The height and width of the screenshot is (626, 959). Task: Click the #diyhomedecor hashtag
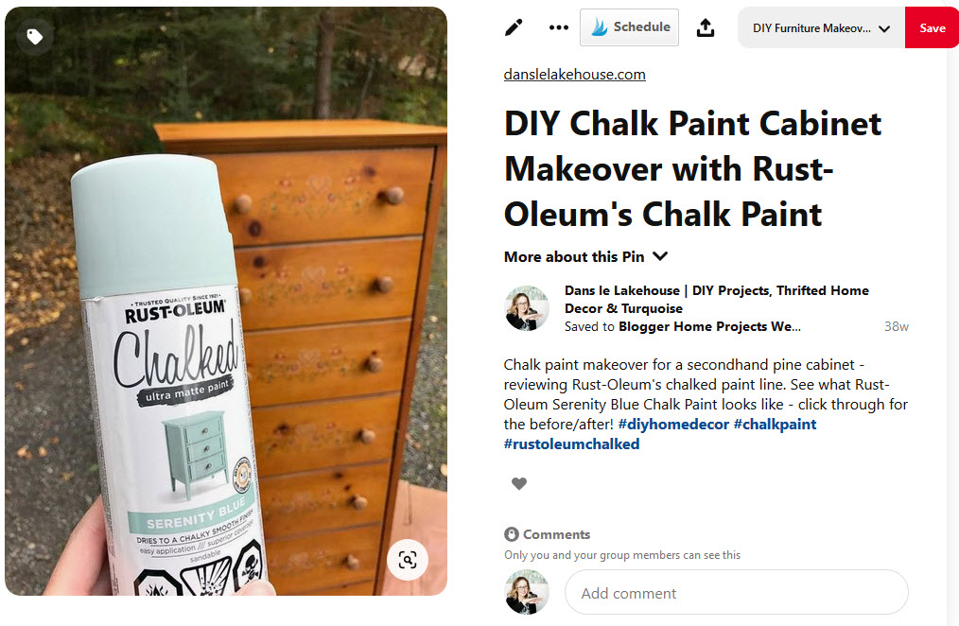[673, 425]
